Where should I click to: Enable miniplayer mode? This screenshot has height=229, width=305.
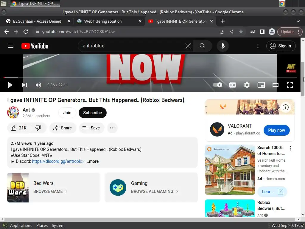[x=261, y=85]
